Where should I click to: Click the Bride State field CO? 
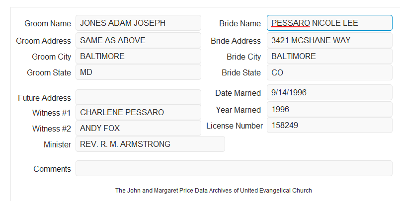click(329, 72)
